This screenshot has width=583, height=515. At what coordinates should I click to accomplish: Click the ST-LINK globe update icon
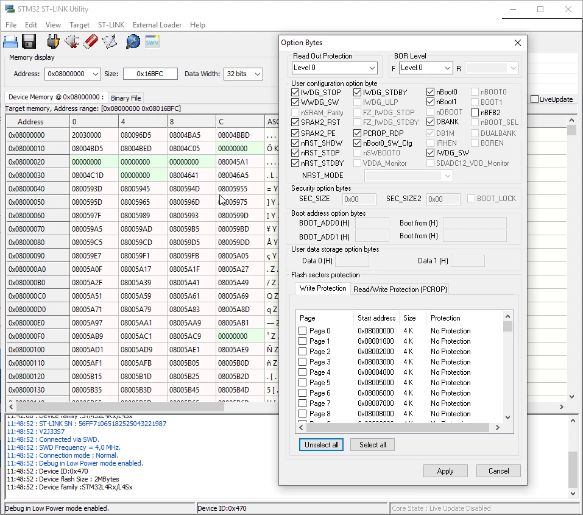click(133, 41)
